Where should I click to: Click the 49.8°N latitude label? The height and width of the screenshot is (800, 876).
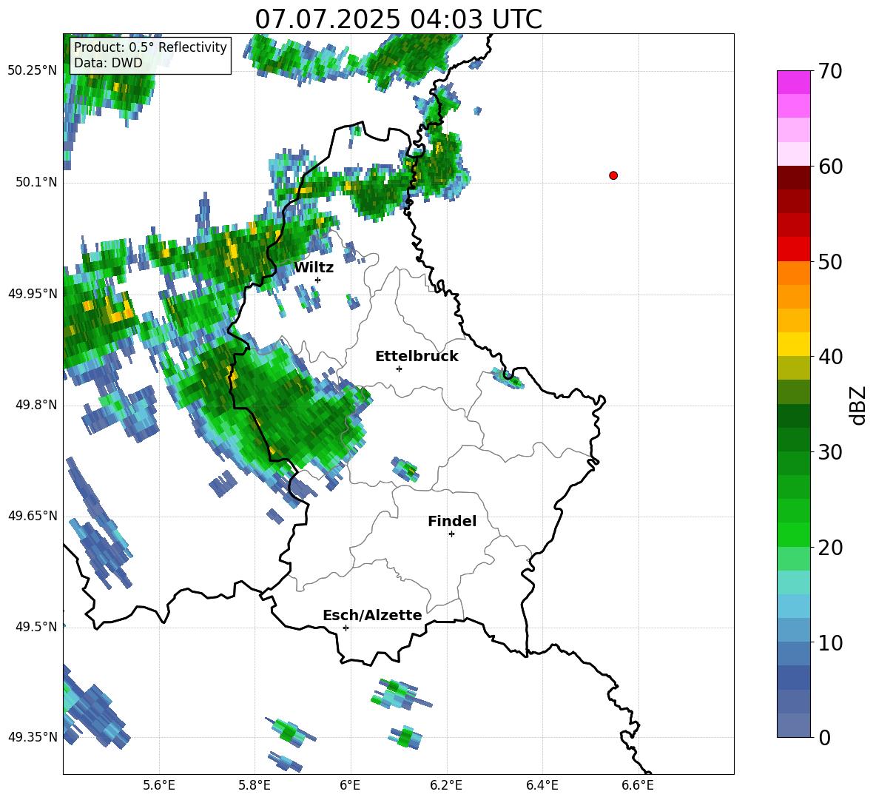(36, 405)
